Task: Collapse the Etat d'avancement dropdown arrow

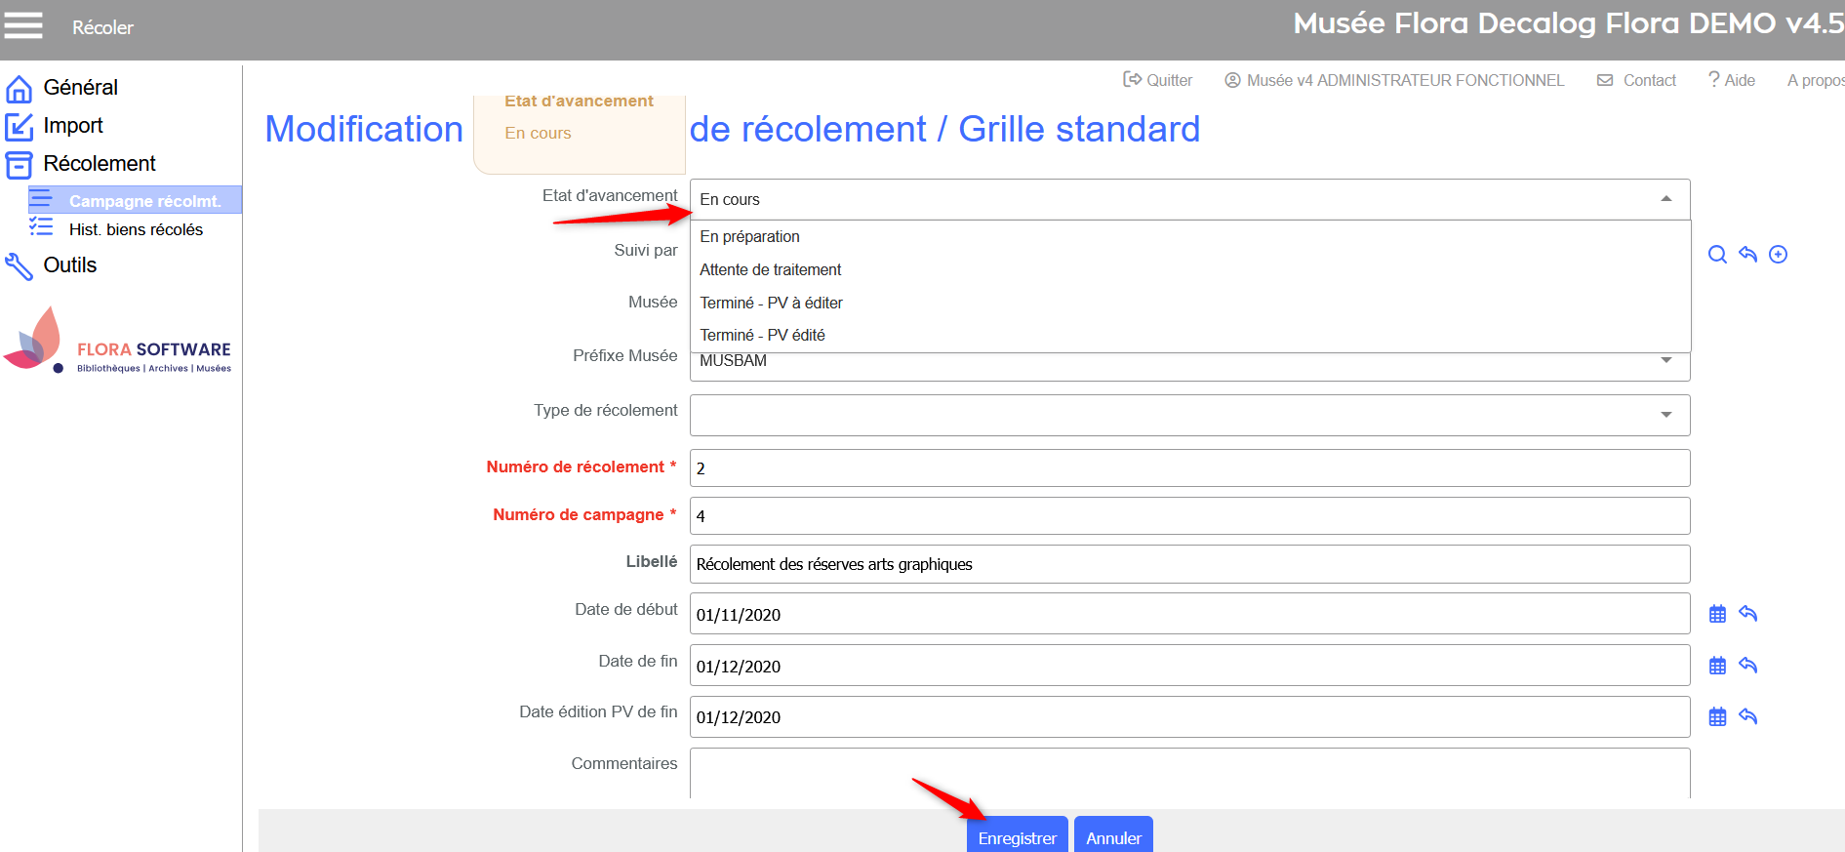Action: coord(1665,199)
